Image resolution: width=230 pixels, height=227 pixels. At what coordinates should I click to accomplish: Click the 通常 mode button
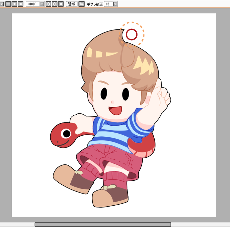coord(72,4)
